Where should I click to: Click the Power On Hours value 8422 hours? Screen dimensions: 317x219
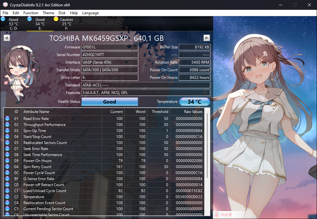(x=195, y=78)
